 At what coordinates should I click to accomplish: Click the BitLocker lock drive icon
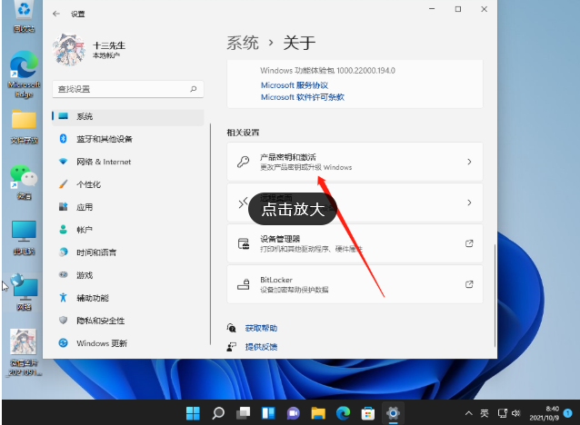tap(243, 284)
